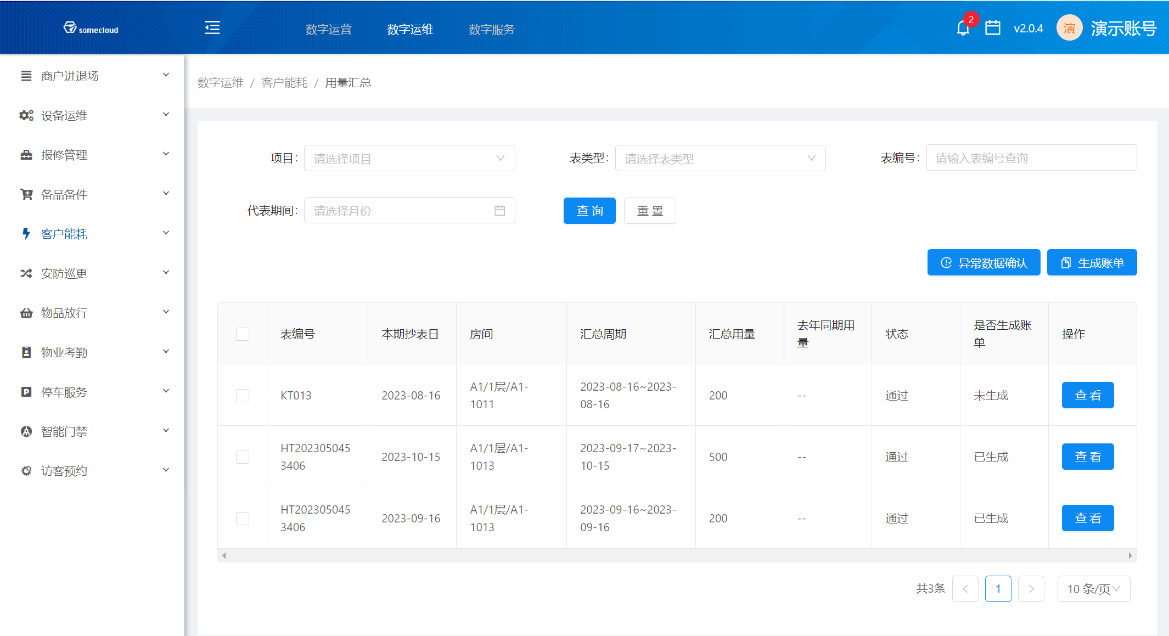Screen dimensions: 1169x636
Task: Click the 客户能耗 lightning icon
Action: tap(26, 234)
